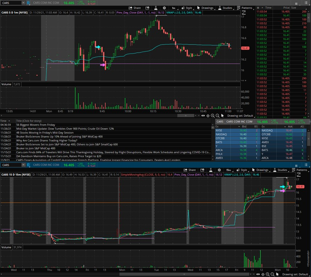Select crosshair pan icon under upper chart
The width and height of the screenshot is (311, 277).
208,116
